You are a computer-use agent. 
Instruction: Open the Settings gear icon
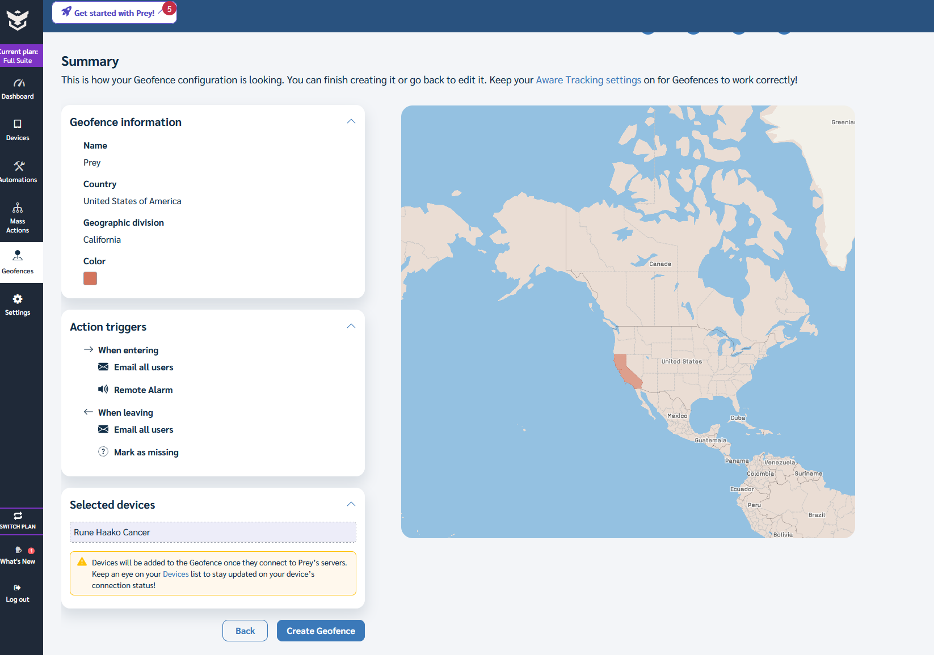pyautogui.click(x=18, y=299)
